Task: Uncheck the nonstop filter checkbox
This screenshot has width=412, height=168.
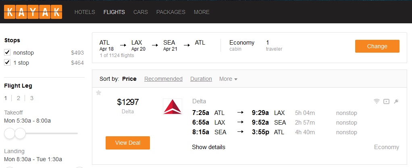Action: click(7, 53)
